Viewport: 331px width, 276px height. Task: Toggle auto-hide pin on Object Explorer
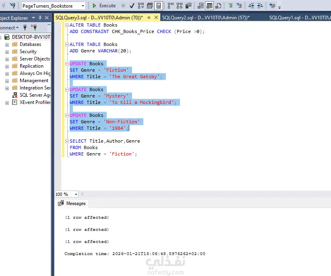point(40,18)
